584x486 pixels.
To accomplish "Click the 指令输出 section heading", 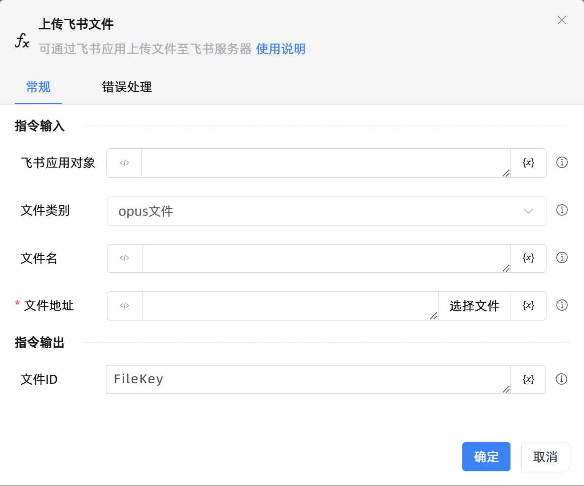I will point(40,342).
